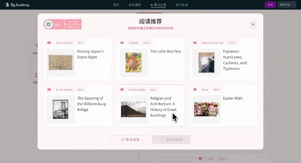Select The Little Red Hen cover thumbnail
Screen dimensions: 301x163
pyautogui.click(x=133, y=63)
